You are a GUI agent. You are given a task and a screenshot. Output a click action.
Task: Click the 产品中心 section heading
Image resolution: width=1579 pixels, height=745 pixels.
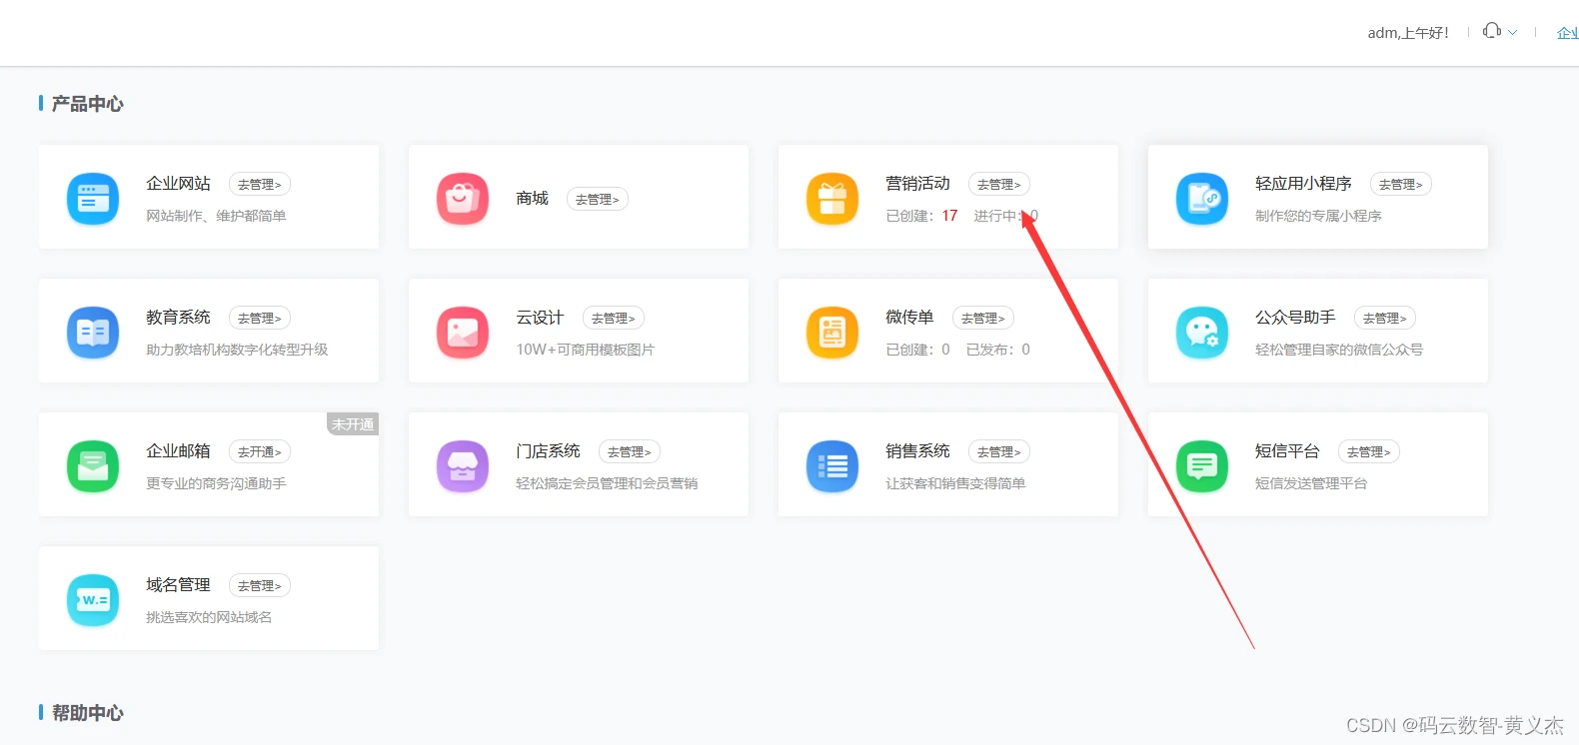88,104
